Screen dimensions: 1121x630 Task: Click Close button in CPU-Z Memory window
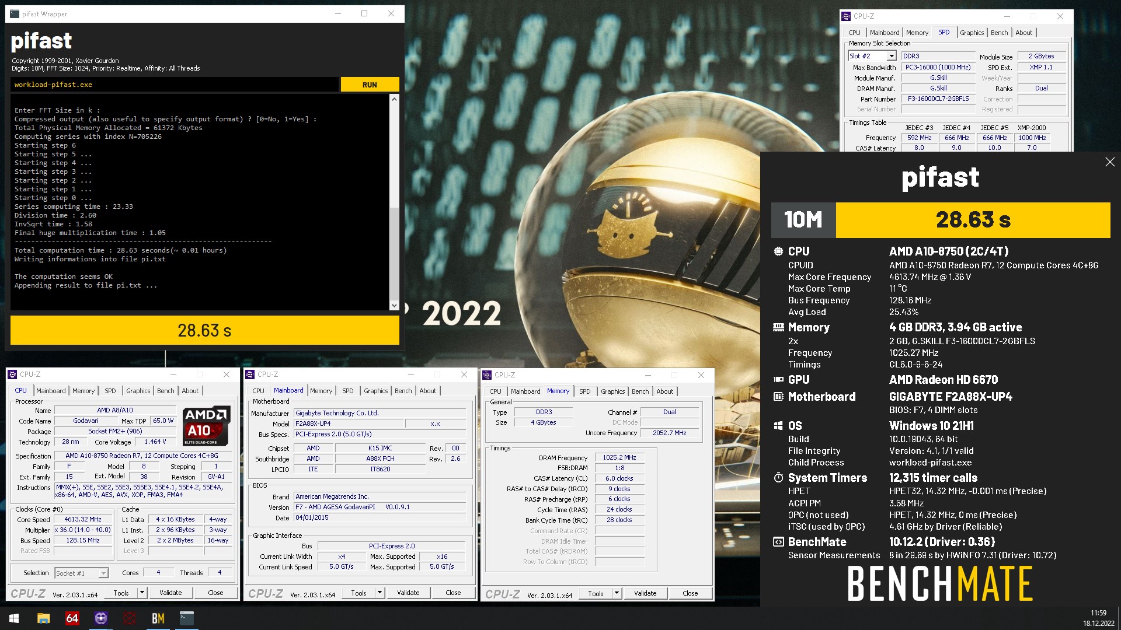[690, 593]
